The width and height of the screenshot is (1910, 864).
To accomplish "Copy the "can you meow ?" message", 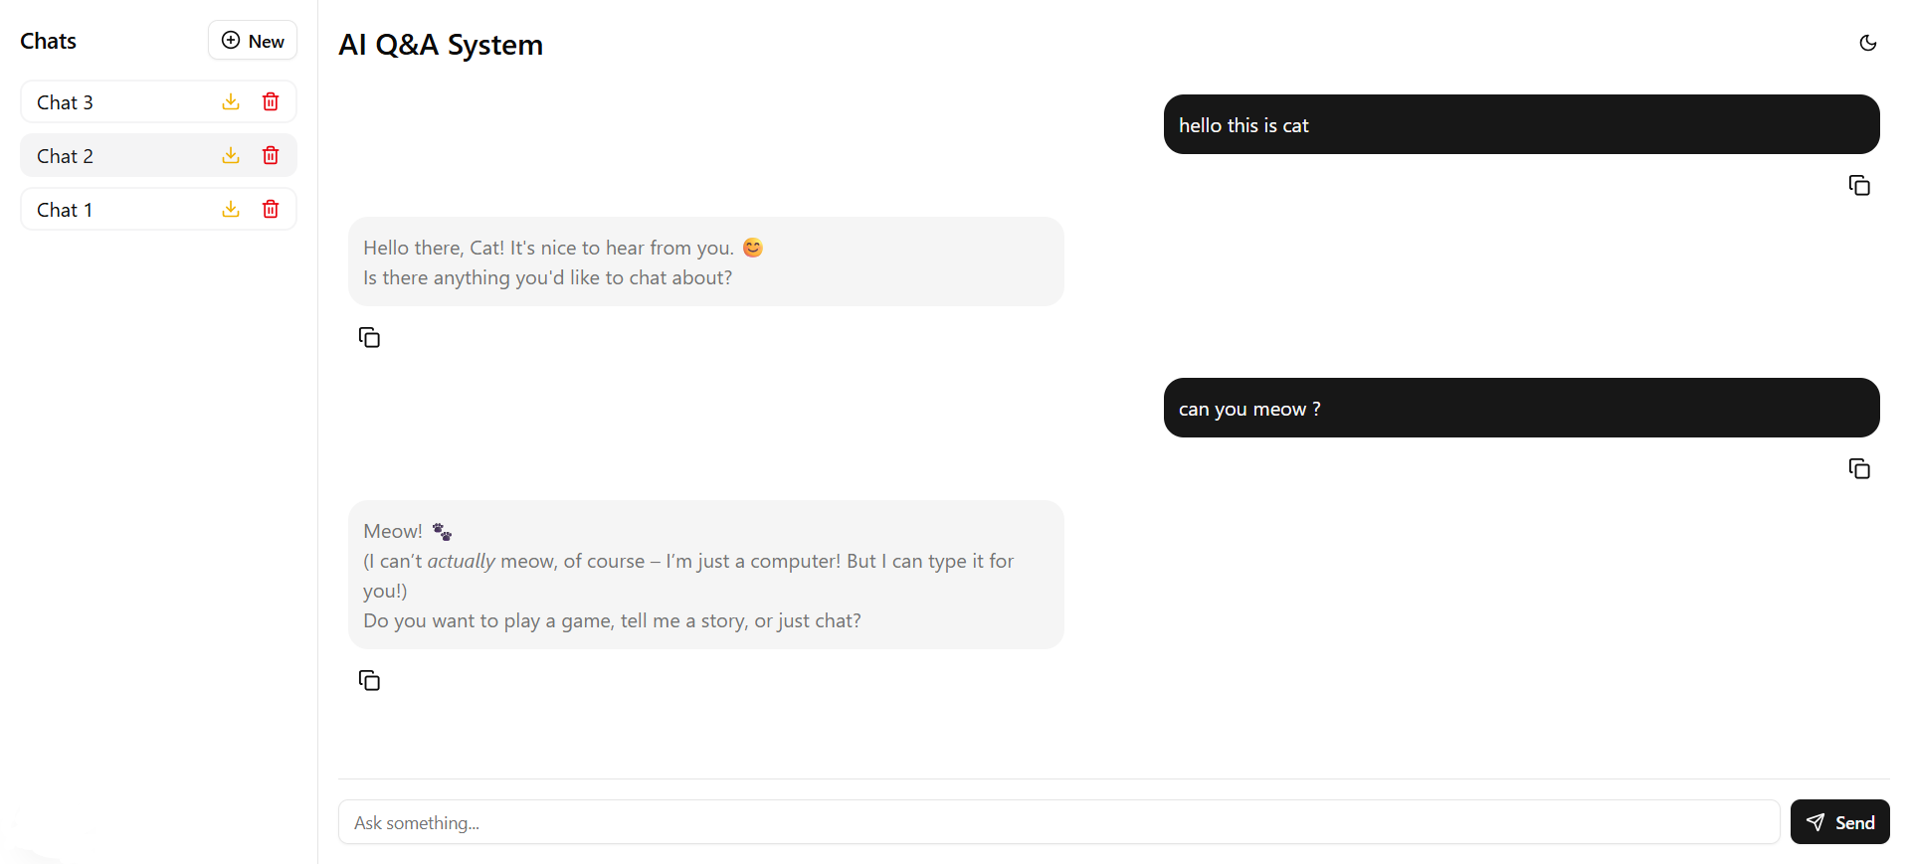I will click(1858, 469).
